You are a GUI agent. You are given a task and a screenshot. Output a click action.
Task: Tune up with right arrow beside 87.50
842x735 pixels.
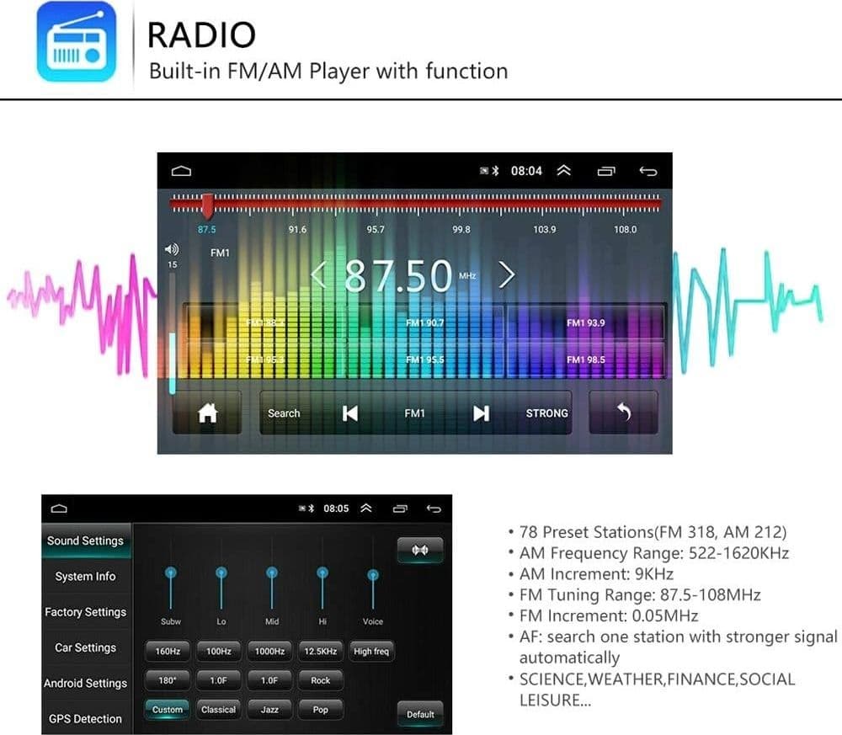coord(507,275)
